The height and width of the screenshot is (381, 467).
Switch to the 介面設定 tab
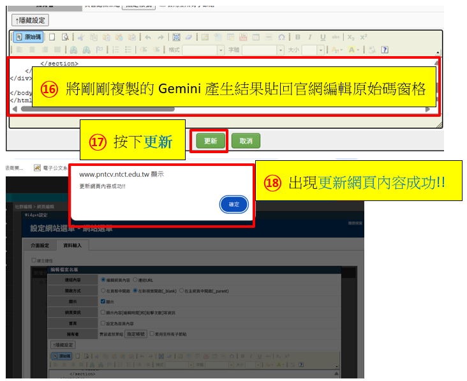click(40, 245)
